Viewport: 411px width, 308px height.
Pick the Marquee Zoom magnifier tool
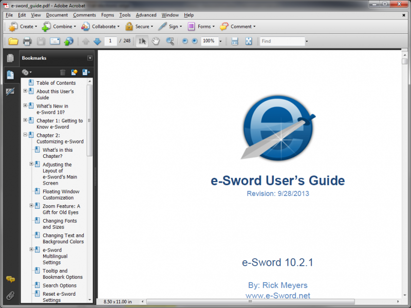pos(170,41)
